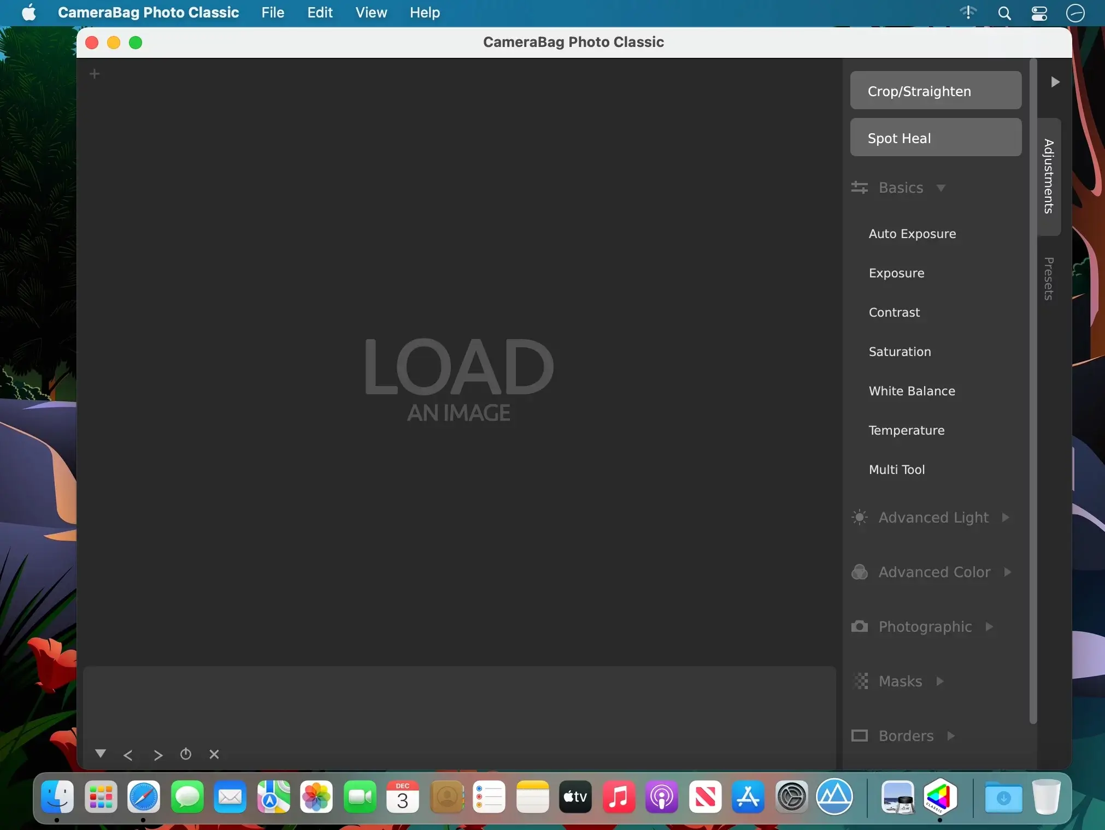This screenshot has height=830, width=1105.
Task: Add a Contrast adjustment
Action: [894, 312]
